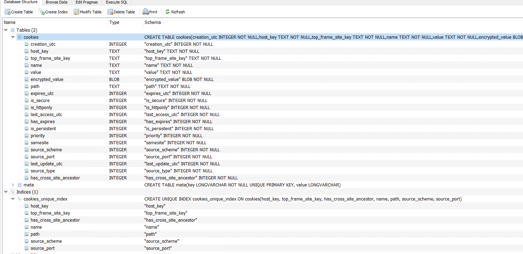
Task: Collapse the Indices (1) tree node
Action: pyautogui.click(x=6, y=192)
